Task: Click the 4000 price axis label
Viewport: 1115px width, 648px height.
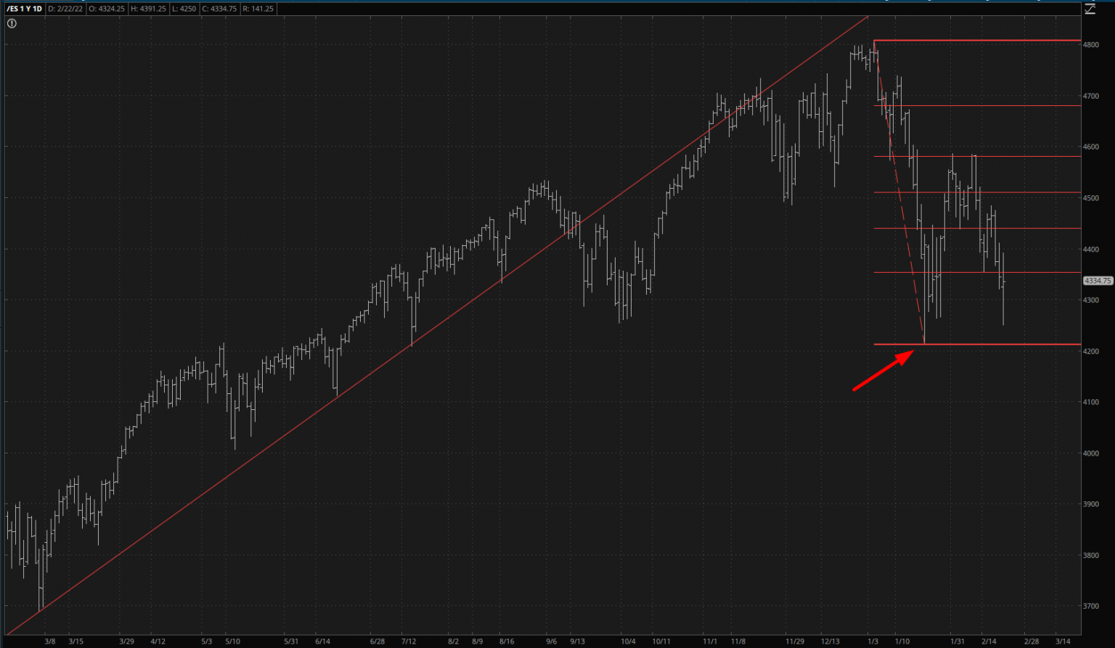Action: [x=1091, y=453]
